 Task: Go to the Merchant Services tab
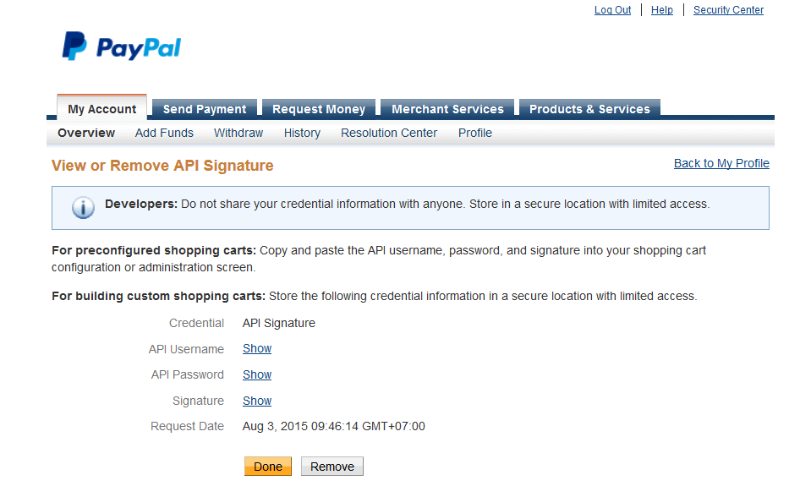click(447, 109)
